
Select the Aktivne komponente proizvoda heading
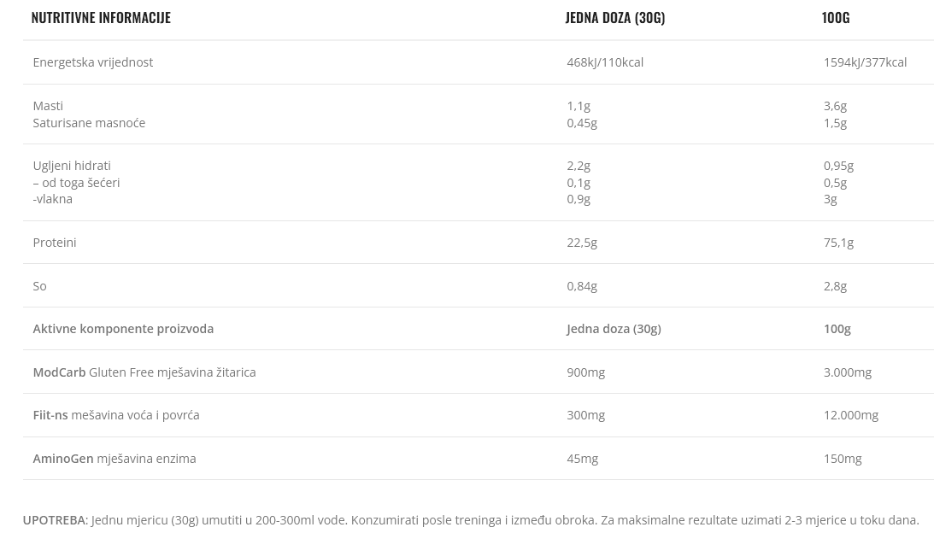pos(123,328)
